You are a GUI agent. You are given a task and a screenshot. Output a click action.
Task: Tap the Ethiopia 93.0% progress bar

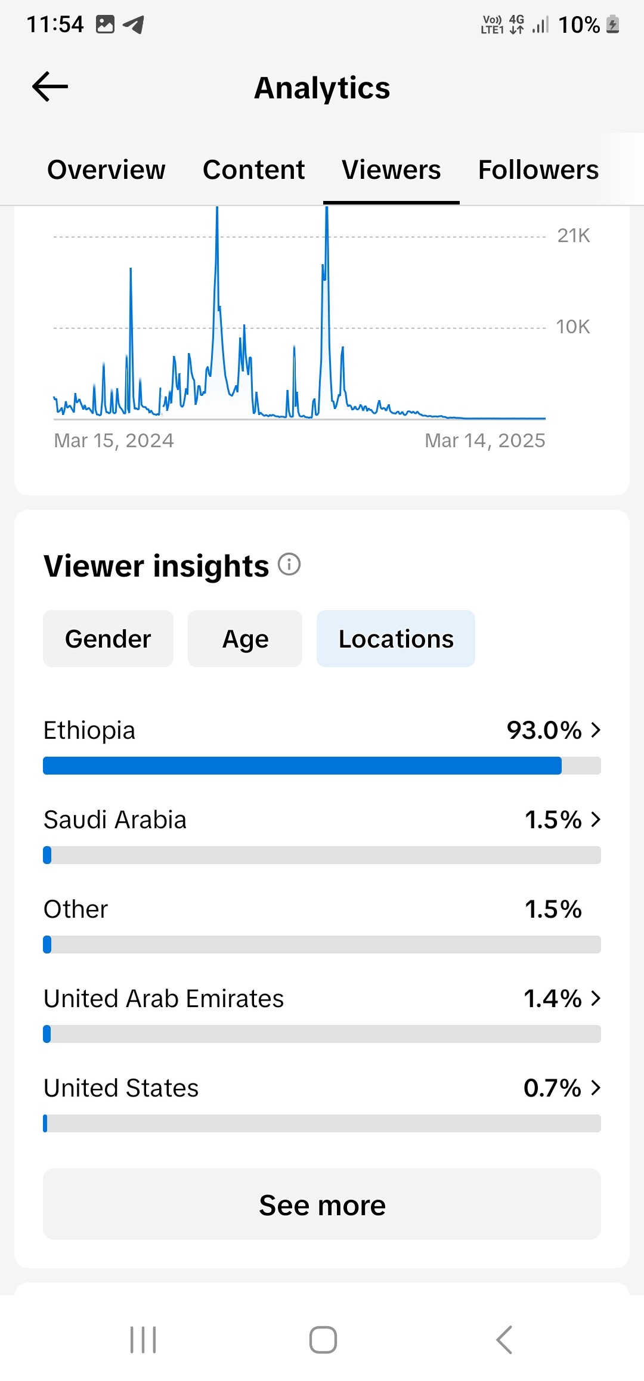click(322, 766)
